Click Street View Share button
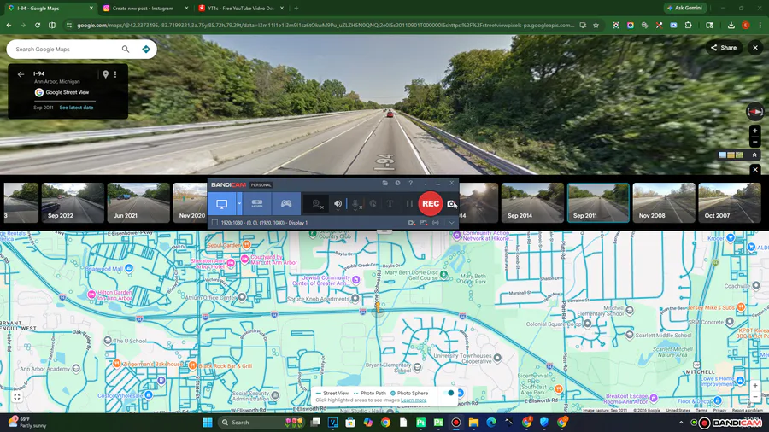Viewport: 769px width, 432px height. [x=724, y=48]
